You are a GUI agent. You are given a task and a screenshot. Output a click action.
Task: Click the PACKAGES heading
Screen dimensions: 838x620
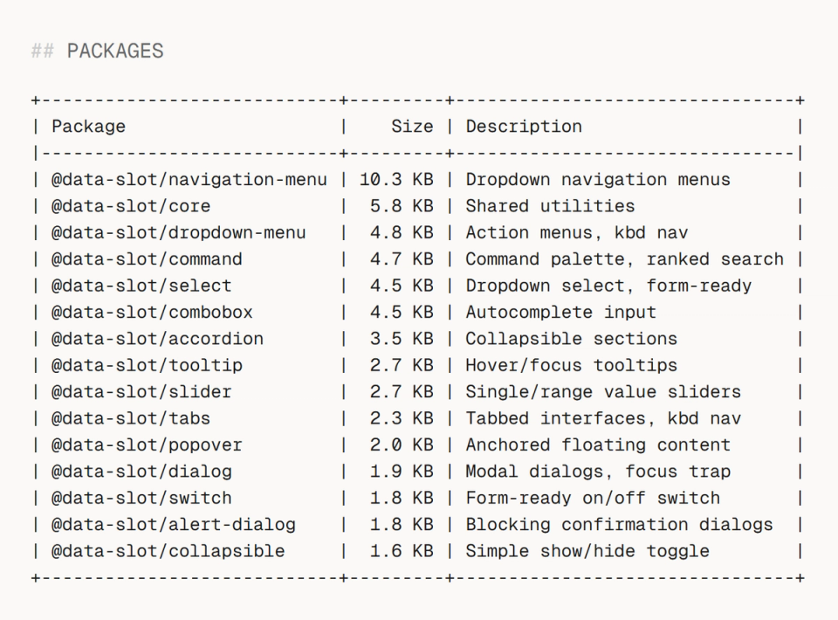114,51
